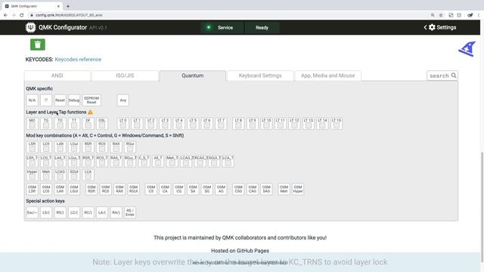Viewport: 484px width, 272px height.
Task: Expand the sidebar with the chevron beside Settings
Action: [425, 27]
